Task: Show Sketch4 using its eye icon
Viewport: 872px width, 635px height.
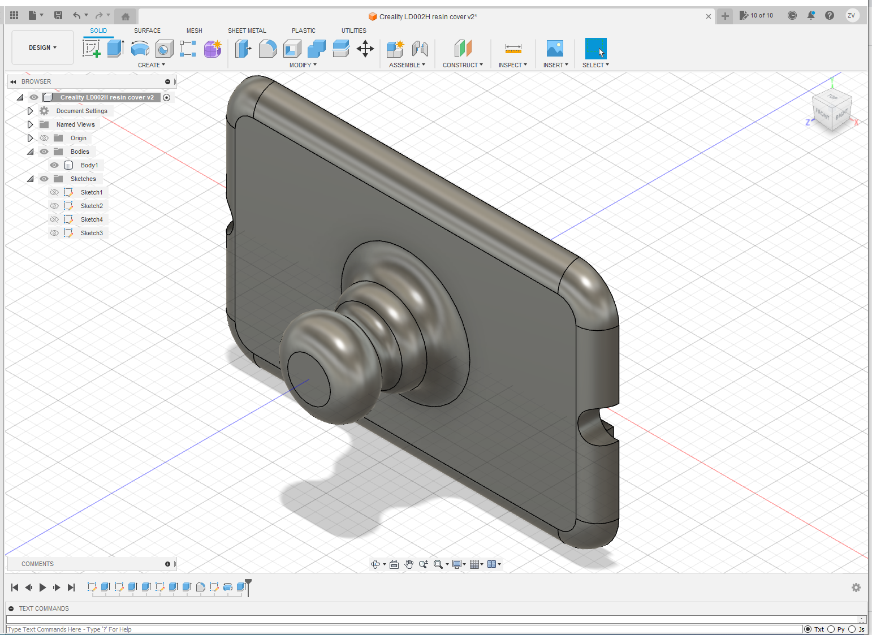Action: tap(54, 219)
